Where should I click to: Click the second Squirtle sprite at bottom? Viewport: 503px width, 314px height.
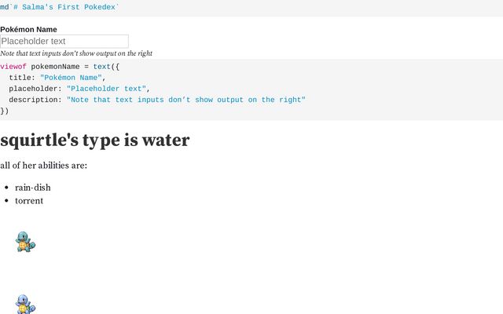coord(25,304)
